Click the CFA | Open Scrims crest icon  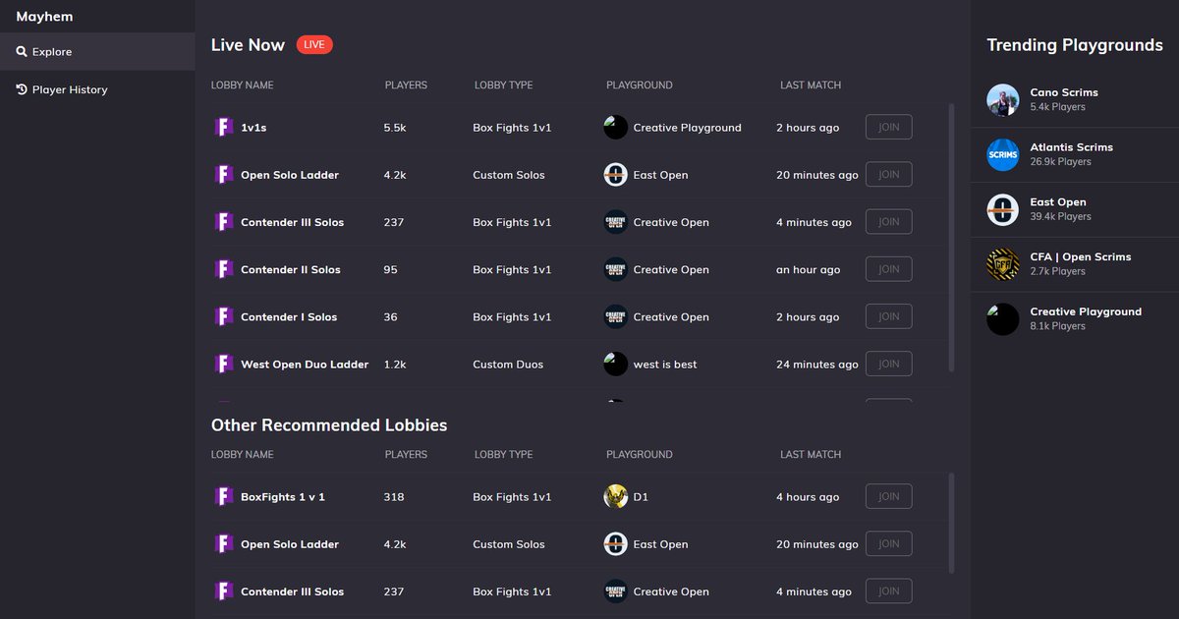click(x=1002, y=264)
